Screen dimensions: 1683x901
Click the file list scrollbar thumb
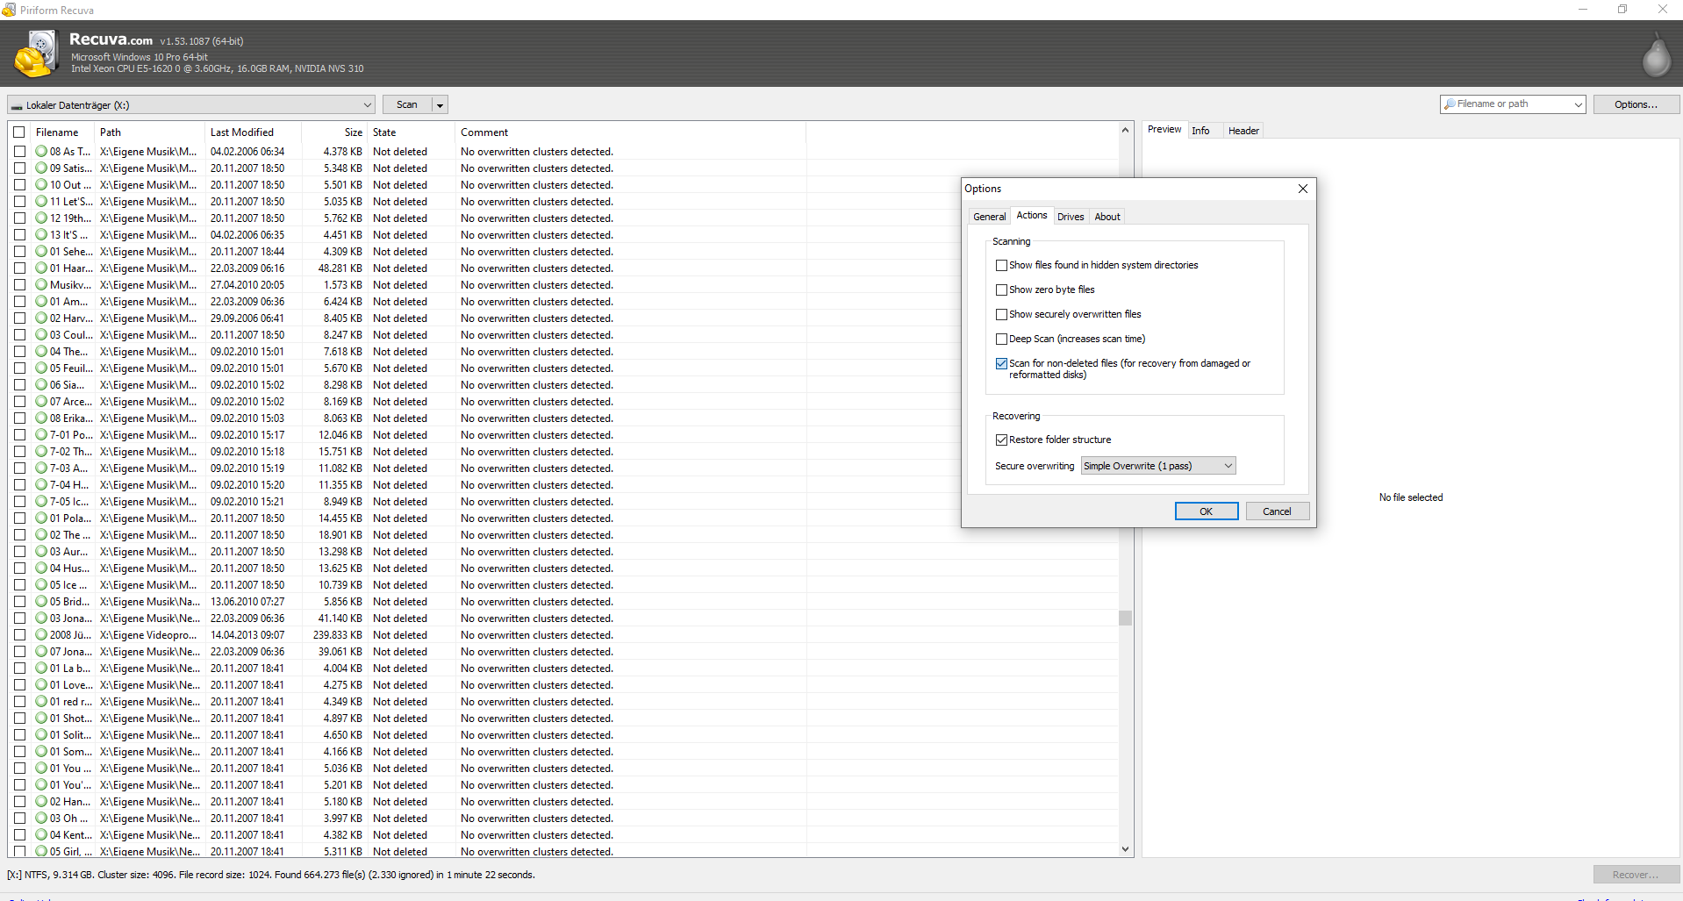tap(1126, 618)
